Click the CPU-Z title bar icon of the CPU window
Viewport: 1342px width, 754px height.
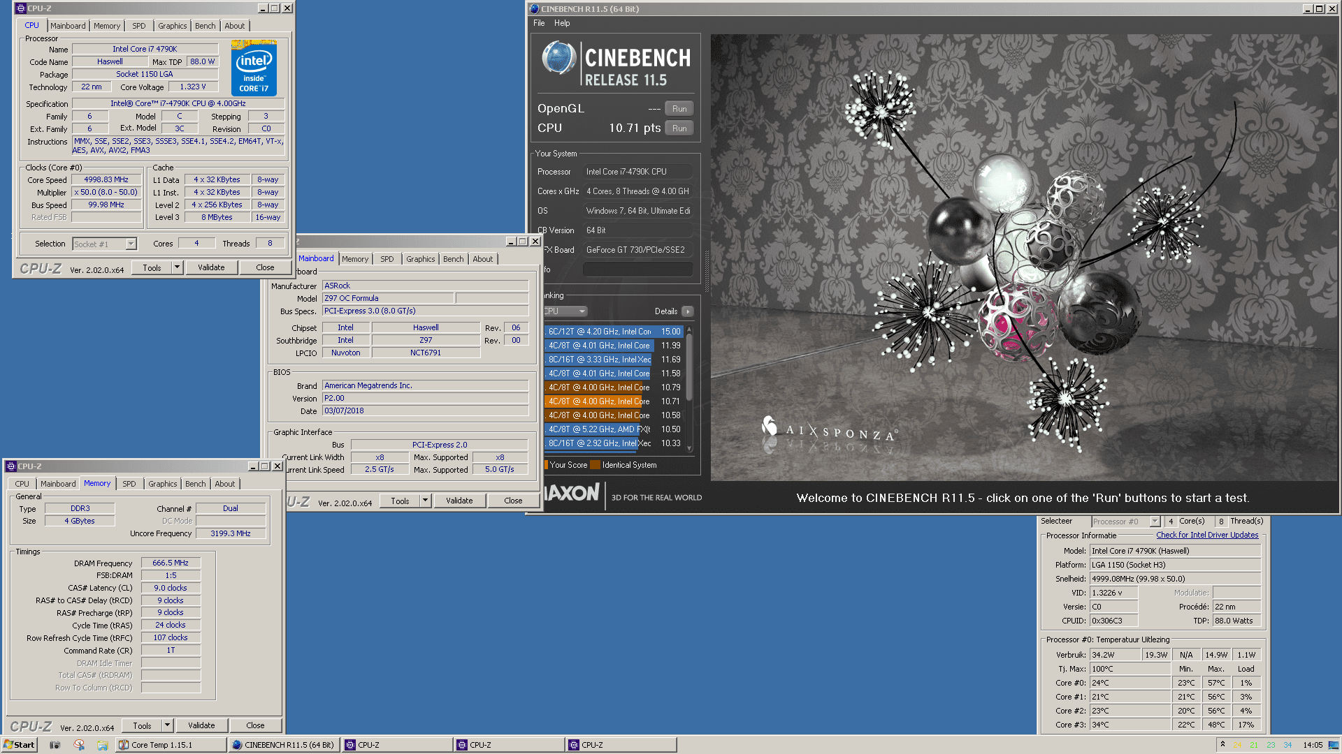click(x=20, y=8)
